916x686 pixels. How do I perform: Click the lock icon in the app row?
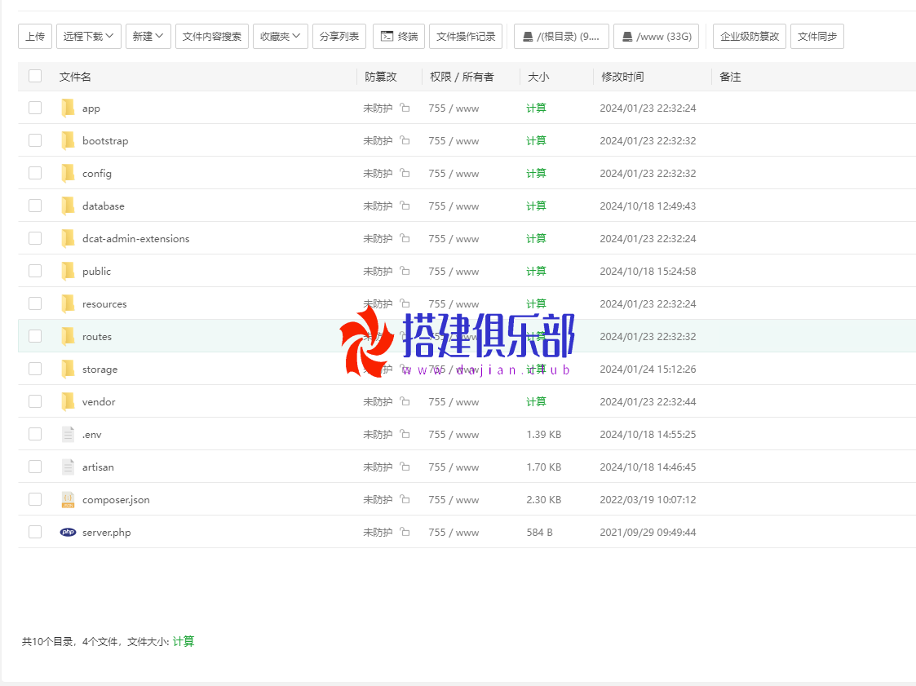click(405, 108)
